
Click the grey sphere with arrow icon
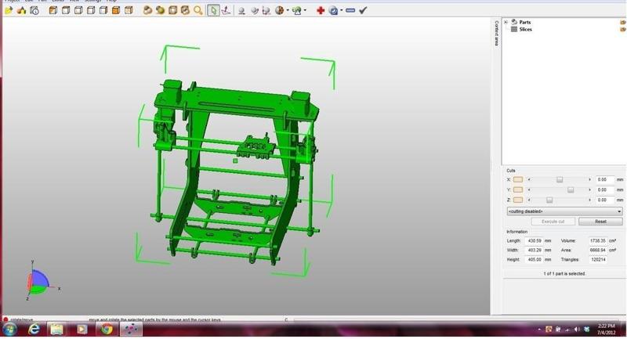tap(254, 11)
